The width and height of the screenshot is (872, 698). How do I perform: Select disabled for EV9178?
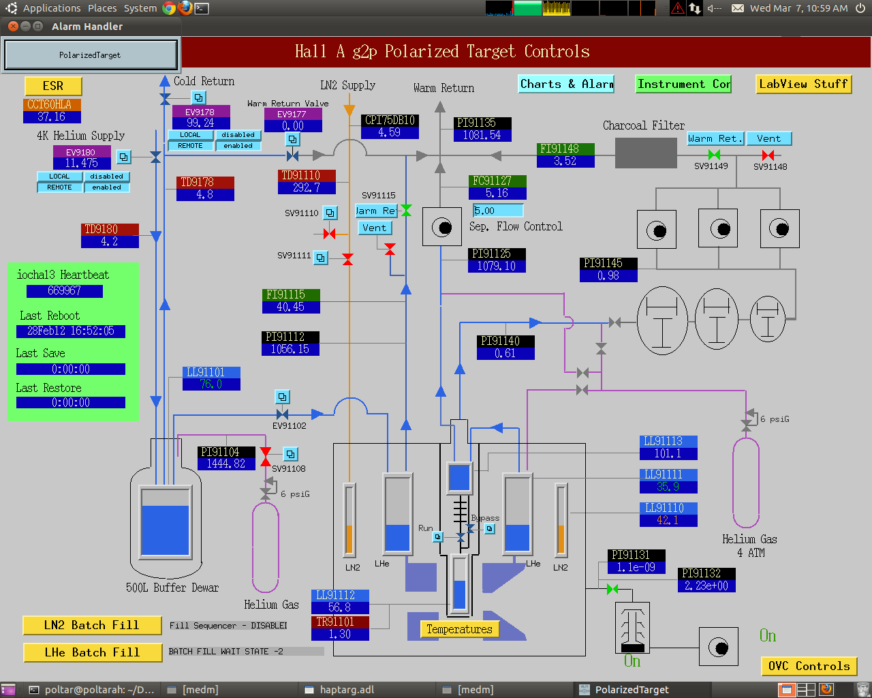238,135
